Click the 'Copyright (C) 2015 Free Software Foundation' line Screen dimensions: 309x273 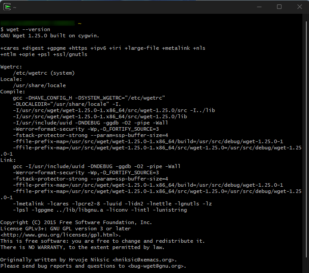click(x=76, y=222)
